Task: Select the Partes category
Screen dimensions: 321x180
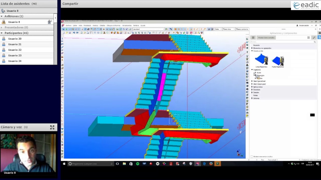Action: (x=256, y=95)
